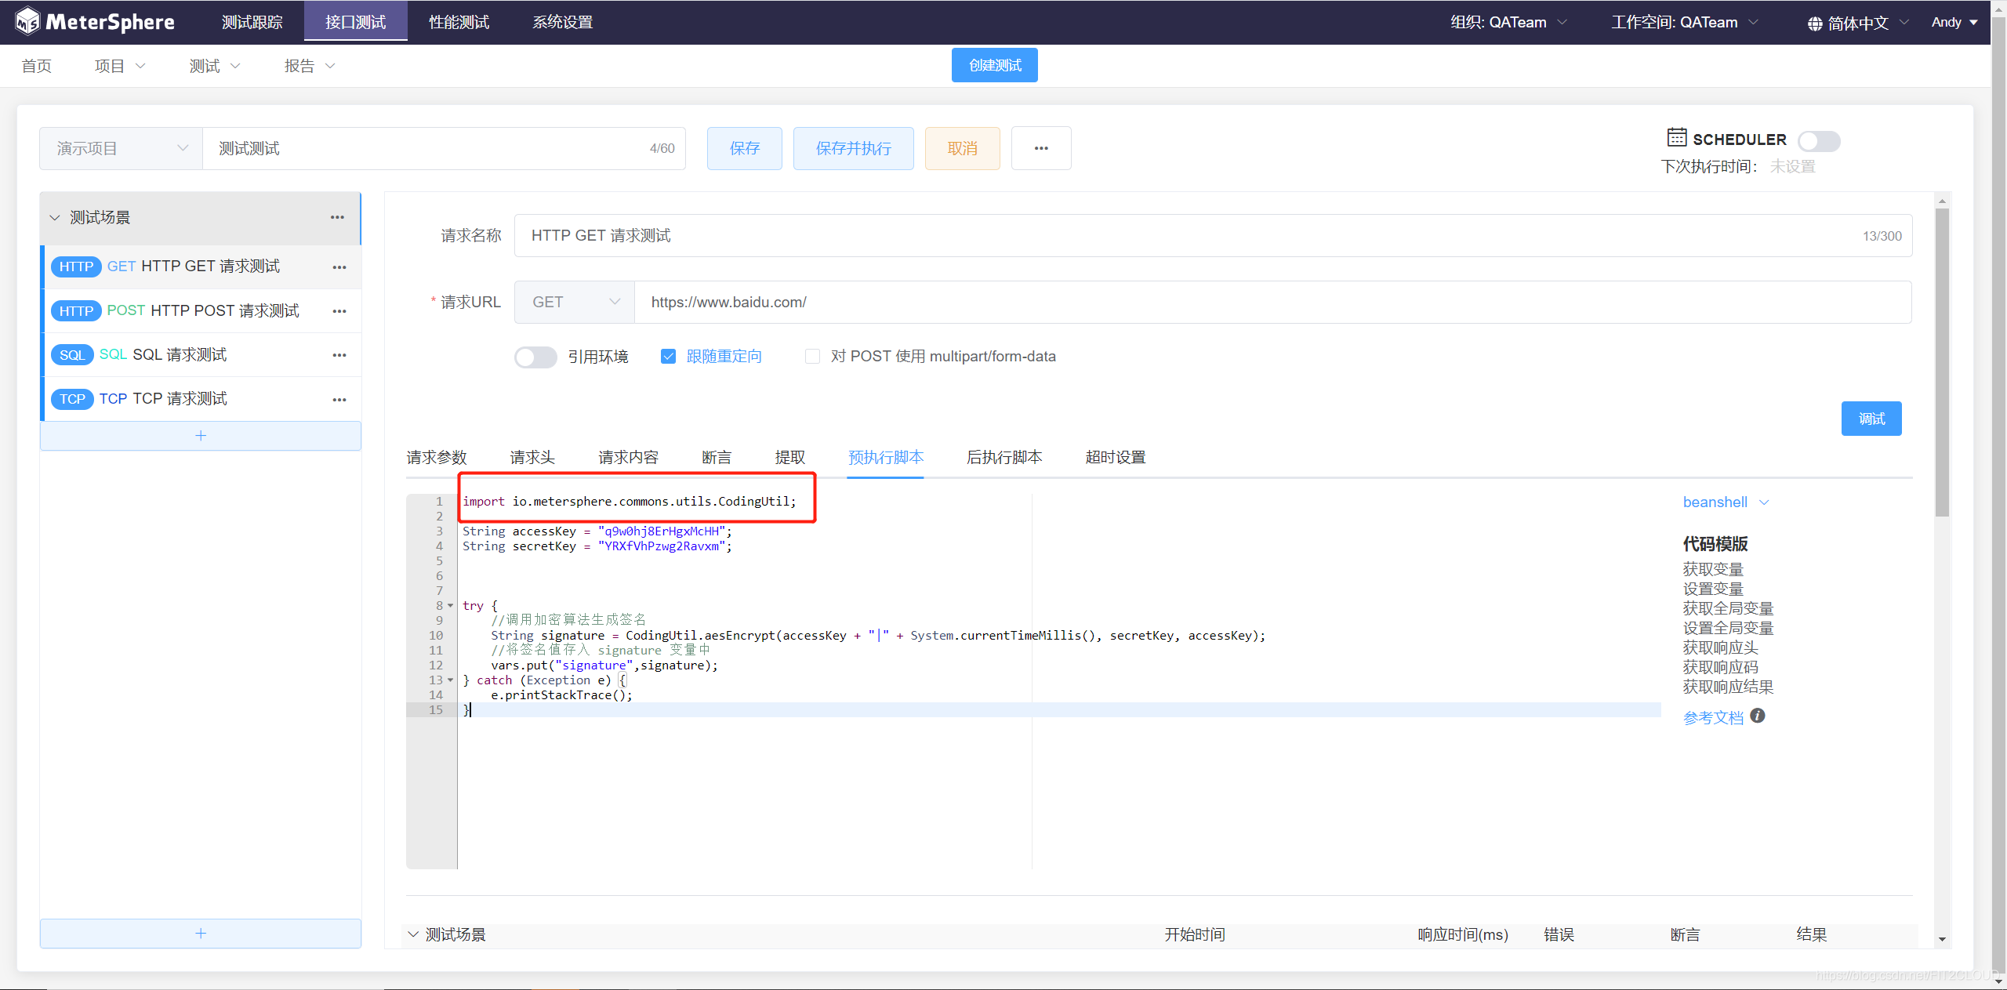The image size is (2007, 990).
Task: Click the plus to add request
Action: [201, 436]
